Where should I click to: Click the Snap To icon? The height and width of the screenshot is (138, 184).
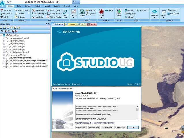(16, 14)
